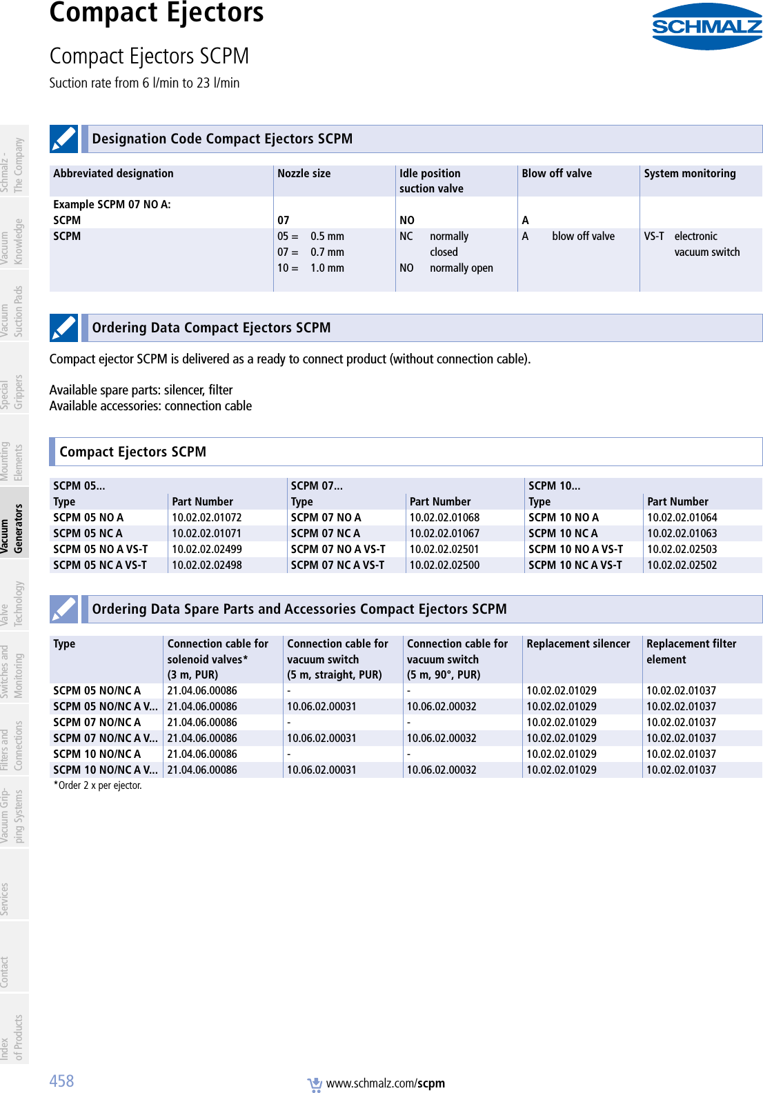Viewport: 763px width, 1093px height.
Task: Click the Replacement silencer column header
Action: 578,643
